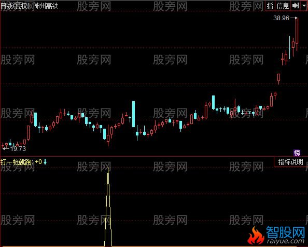308x247 pixels.
Task: Open the top-right dropdown arrow
Action: (304, 6)
